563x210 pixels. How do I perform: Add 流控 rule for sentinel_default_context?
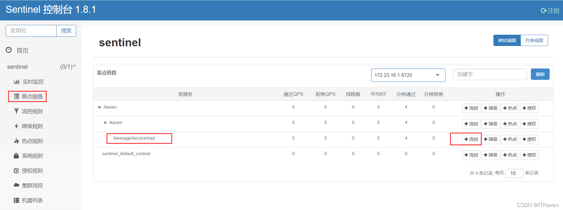click(x=471, y=155)
